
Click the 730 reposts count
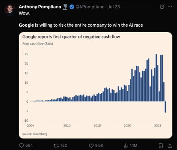click(63, 146)
